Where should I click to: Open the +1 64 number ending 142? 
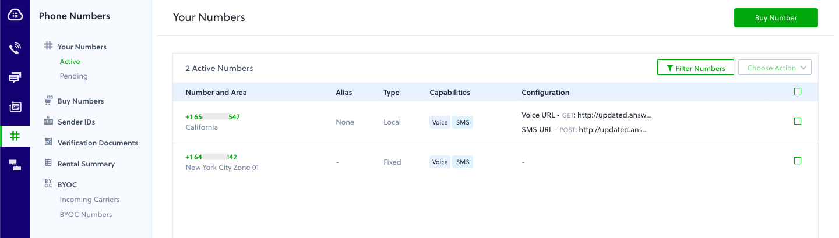pyautogui.click(x=211, y=157)
